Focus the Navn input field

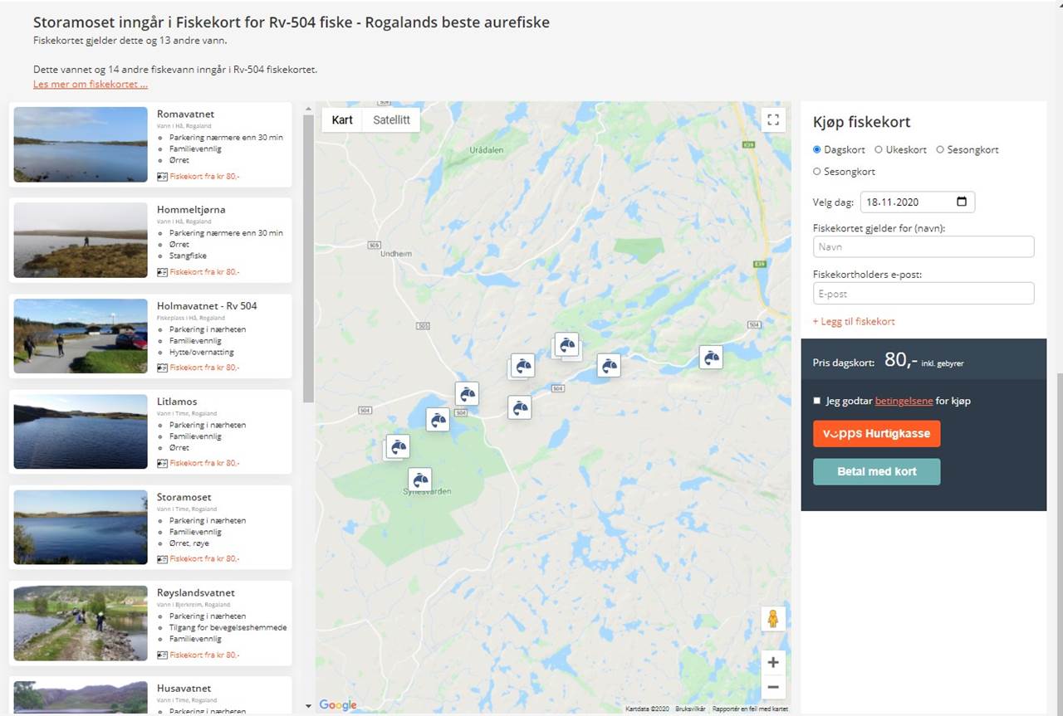click(x=923, y=246)
